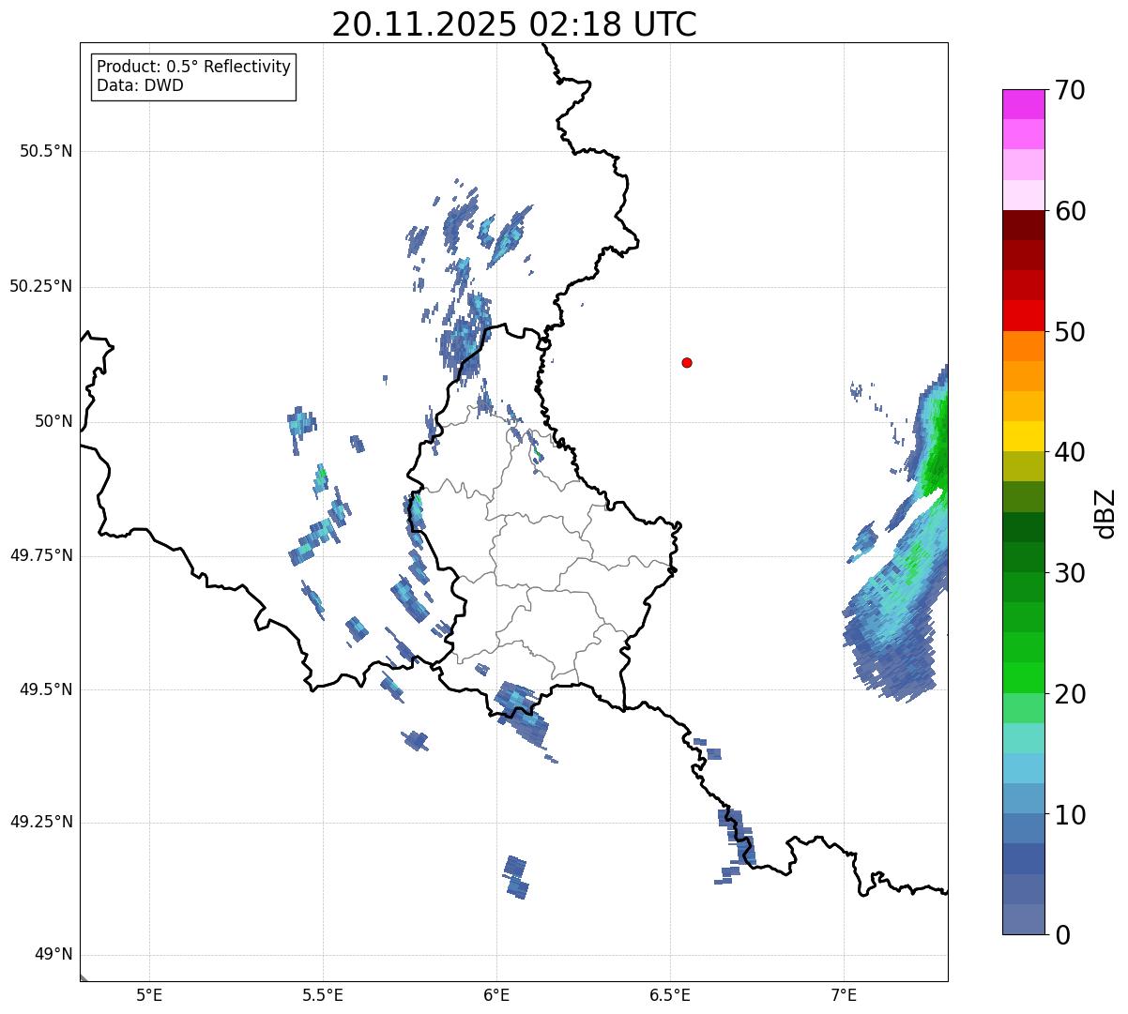Click the title "20.11.2025 02:18 UTC"

pyautogui.click(x=514, y=24)
